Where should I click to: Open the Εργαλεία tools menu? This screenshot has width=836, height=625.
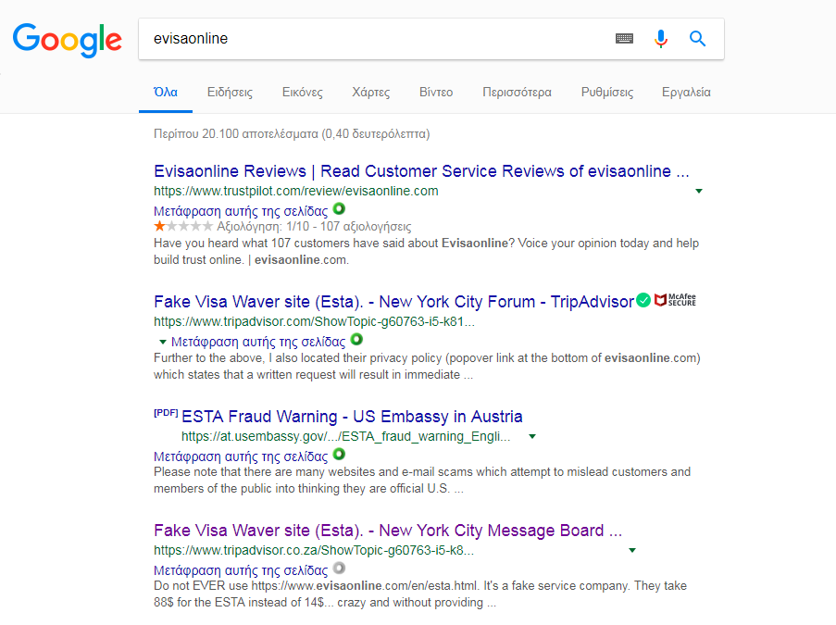pos(686,93)
